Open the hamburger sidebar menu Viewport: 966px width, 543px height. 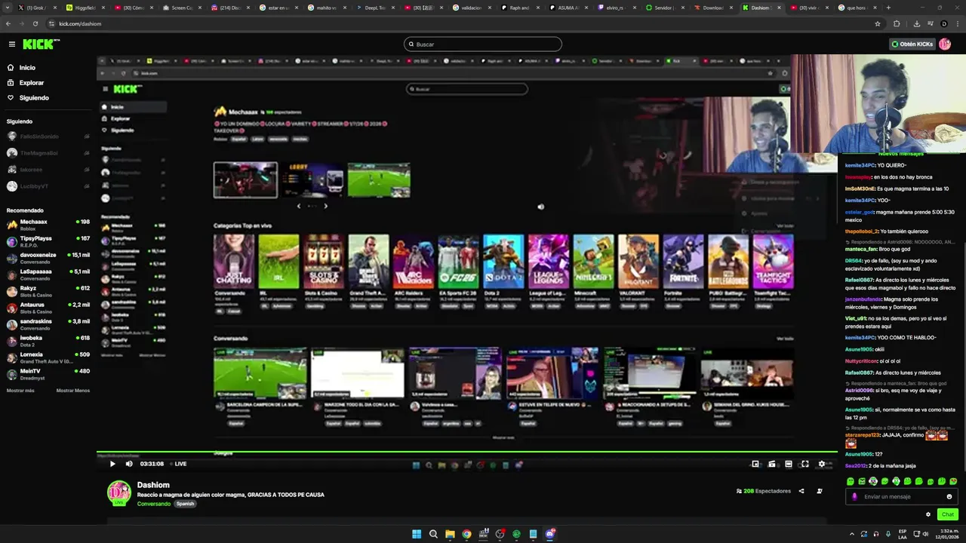pyautogui.click(x=11, y=44)
